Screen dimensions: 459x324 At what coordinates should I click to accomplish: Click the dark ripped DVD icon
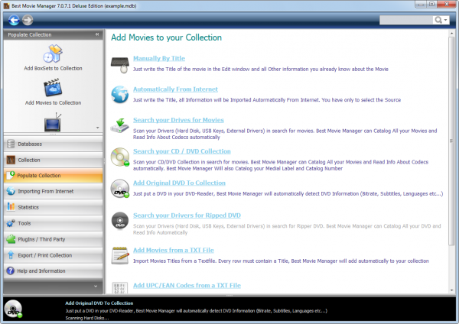coord(120,221)
